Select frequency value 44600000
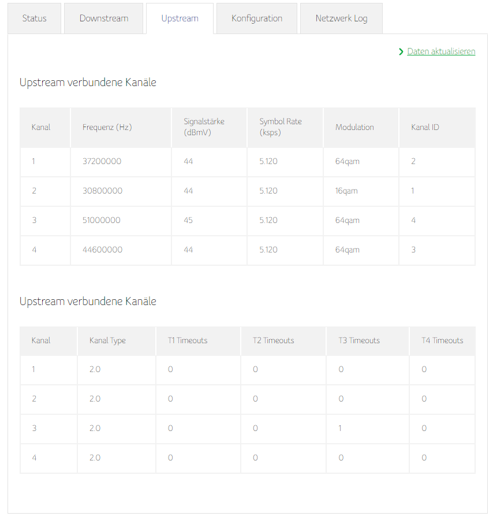Screen dimensions: 493x520 102,250
